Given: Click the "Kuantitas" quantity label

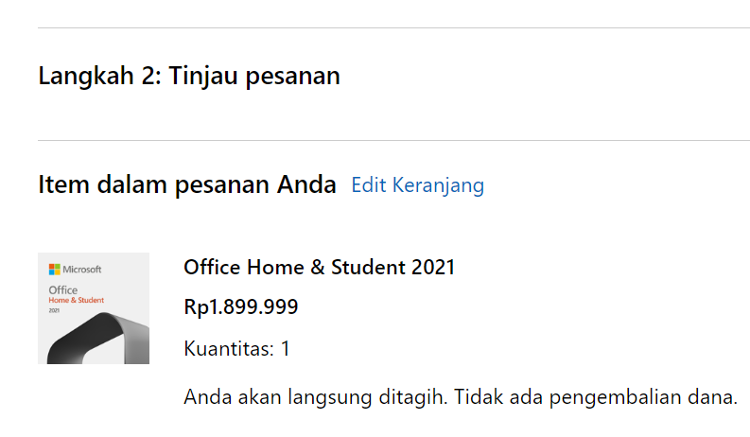Looking at the screenshot, I should pos(227,349).
